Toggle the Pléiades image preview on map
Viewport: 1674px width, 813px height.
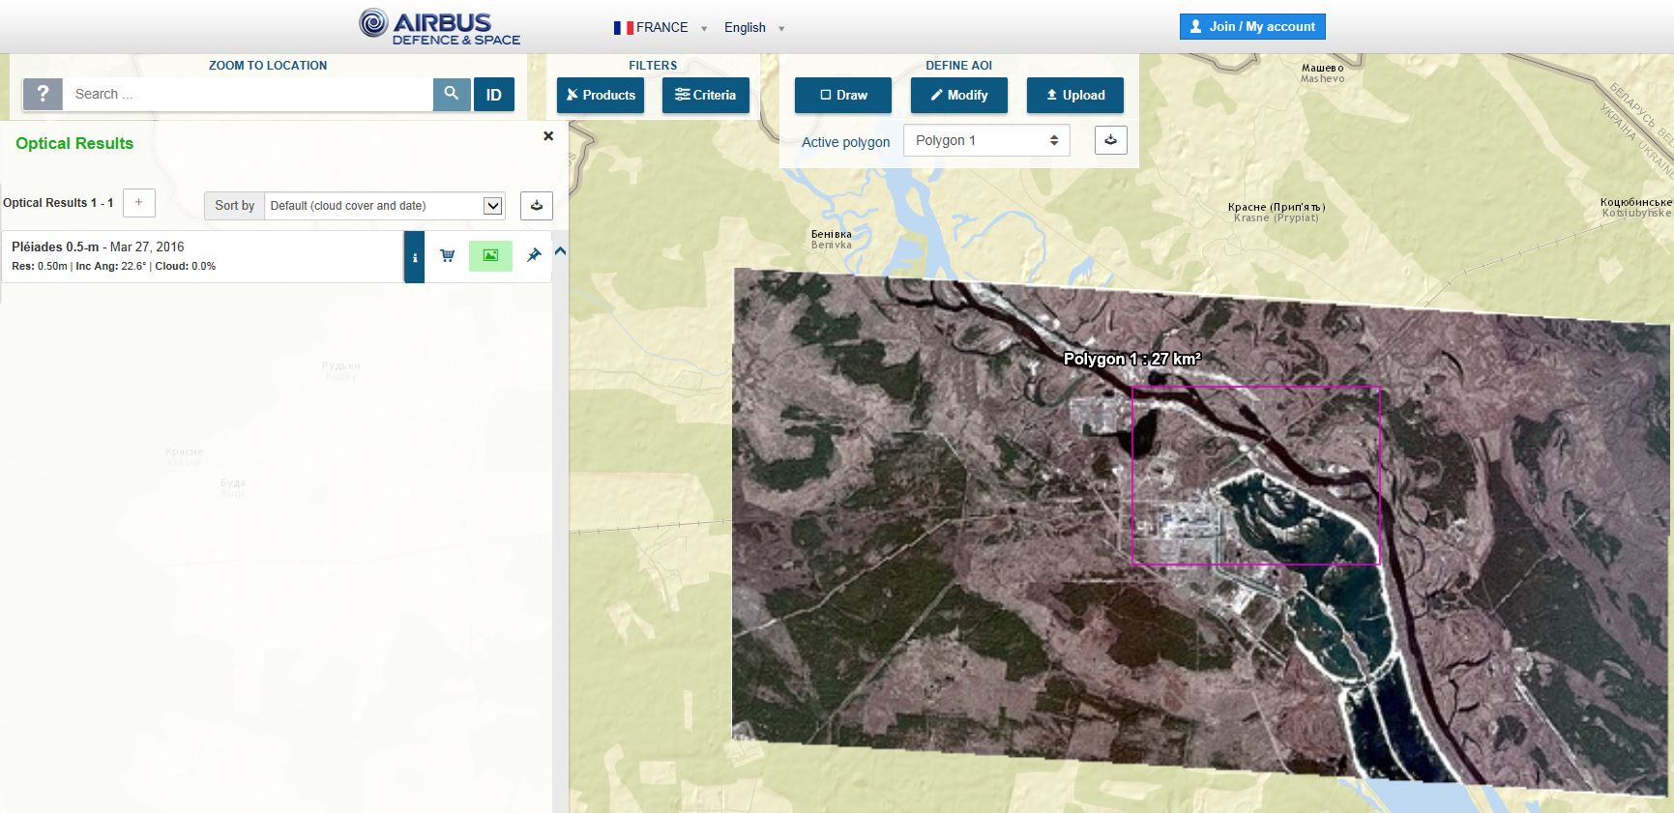490,256
